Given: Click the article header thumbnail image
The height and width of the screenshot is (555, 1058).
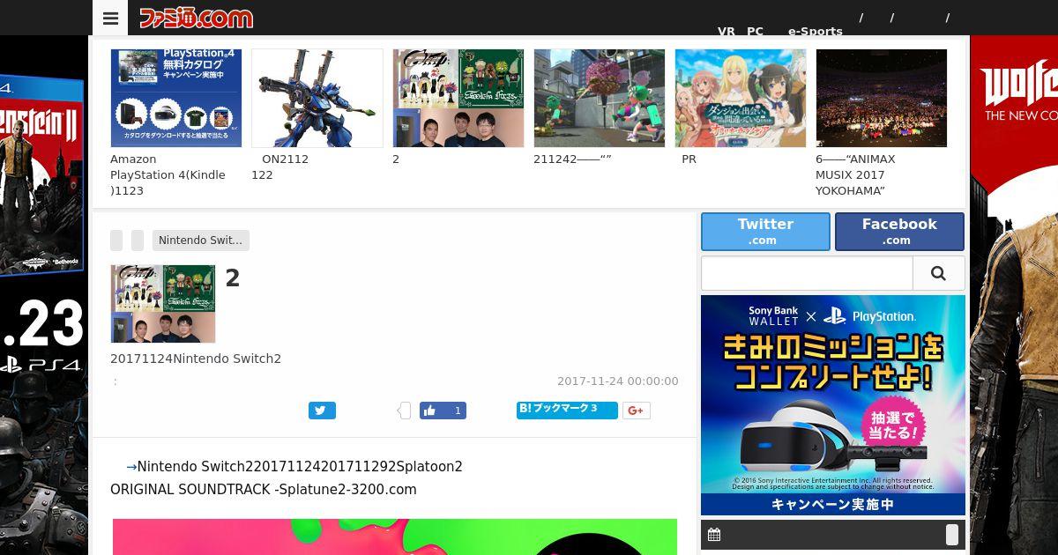Looking at the screenshot, I should coord(163,304).
